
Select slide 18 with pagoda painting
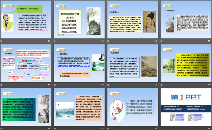[x=79, y=63]
